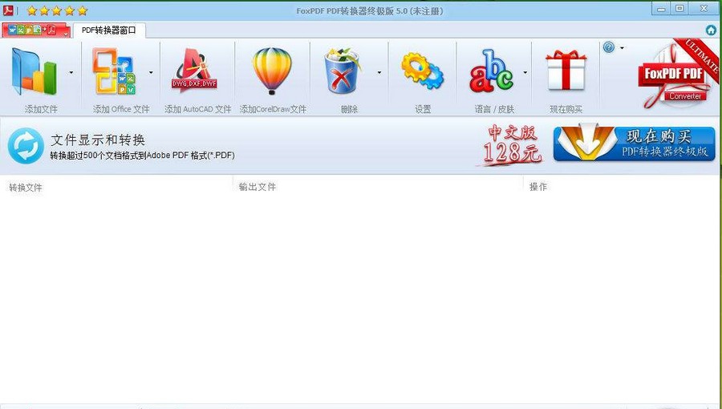Viewport: 722px width, 409px height.
Task: Click the blue help question-mark icon
Action: tap(609, 47)
